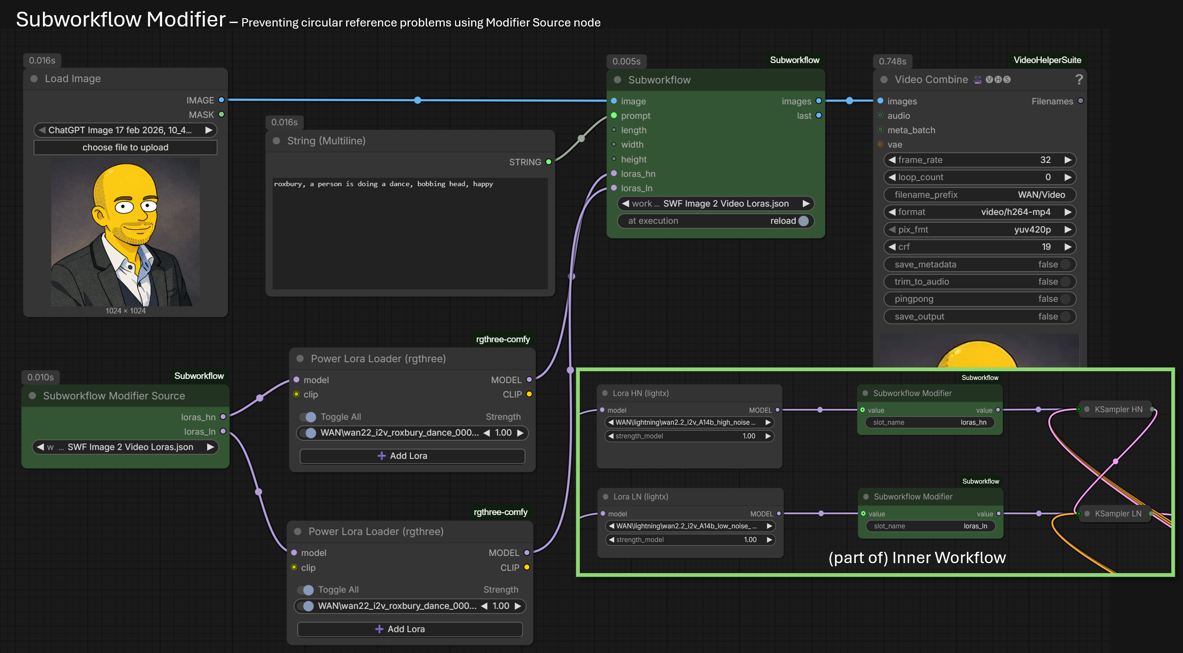Image resolution: width=1183 pixels, height=653 pixels.
Task: Toggle trim_to_audio in Video Combine
Action: point(1066,282)
